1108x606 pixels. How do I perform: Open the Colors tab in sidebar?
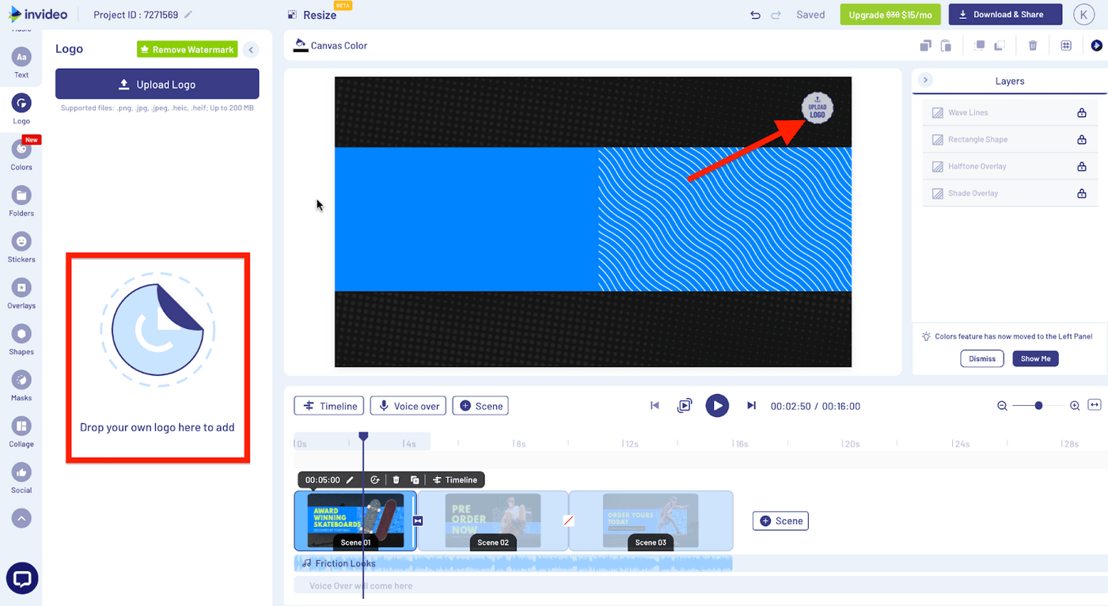(21, 150)
